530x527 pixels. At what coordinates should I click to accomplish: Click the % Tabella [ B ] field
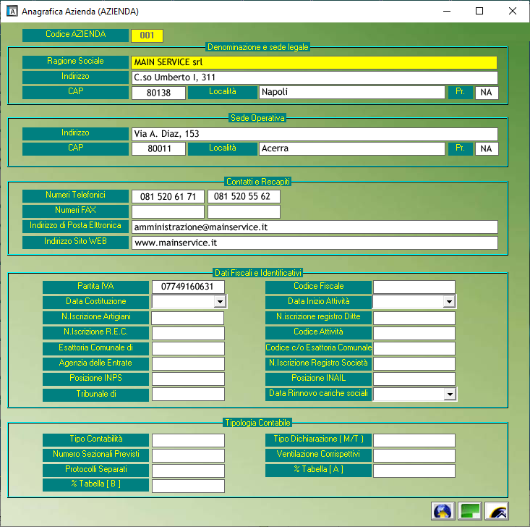point(188,486)
